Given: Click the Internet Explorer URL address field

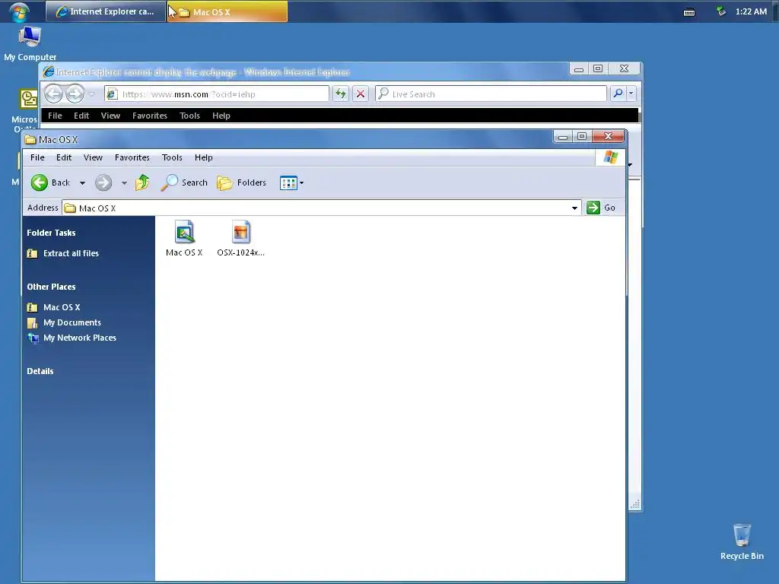Looking at the screenshot, I should point(217,94).
